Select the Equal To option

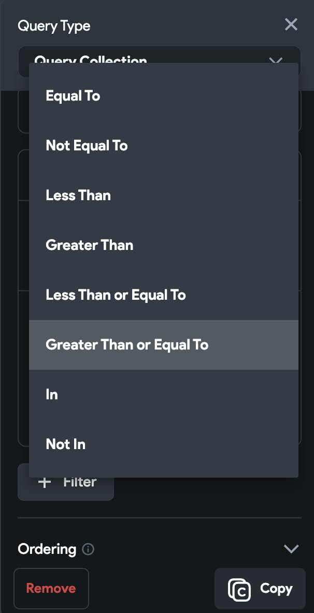(73, 96)
